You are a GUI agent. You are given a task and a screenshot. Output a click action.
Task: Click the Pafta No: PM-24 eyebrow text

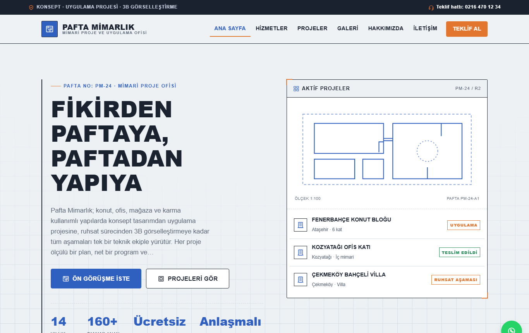(120, 86)
